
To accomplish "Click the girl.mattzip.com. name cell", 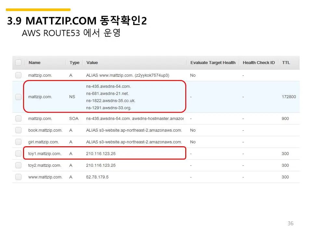I will tap(43, 142).
